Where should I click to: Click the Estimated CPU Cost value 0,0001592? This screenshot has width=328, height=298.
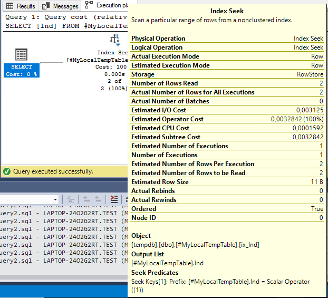click(308, 128)
